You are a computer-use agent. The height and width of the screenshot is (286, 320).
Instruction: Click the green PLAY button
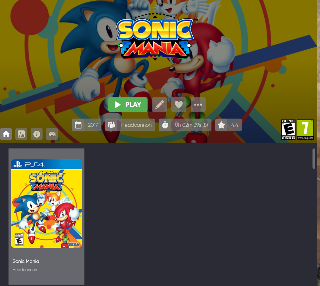128,105
